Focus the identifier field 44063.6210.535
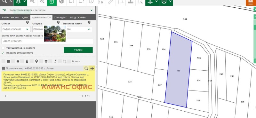This screenshot has width=256, height=118. tap(47, 41)
